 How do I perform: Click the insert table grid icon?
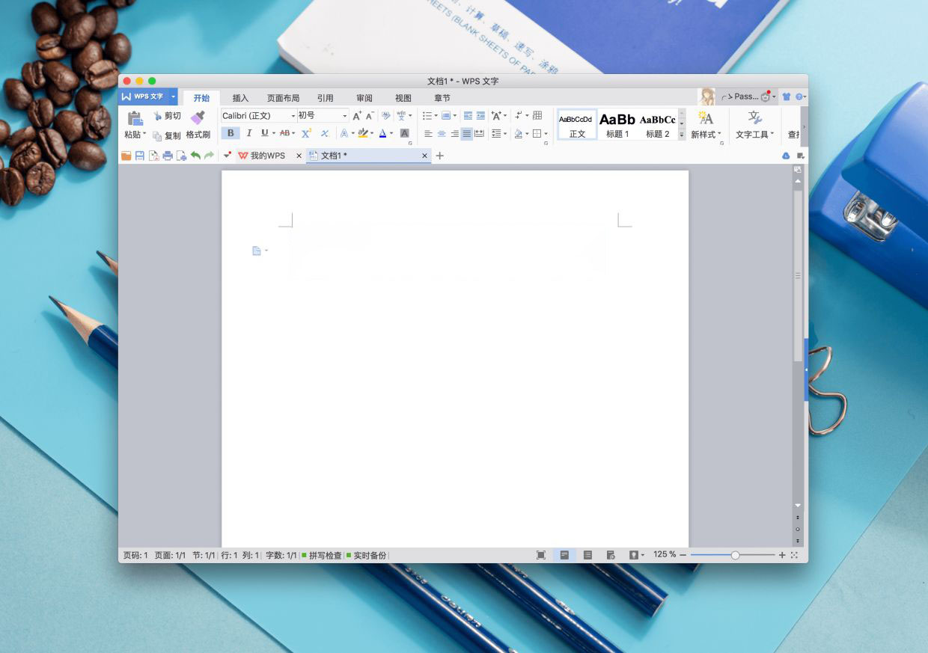pyautogui.click(x=537, y=115)
